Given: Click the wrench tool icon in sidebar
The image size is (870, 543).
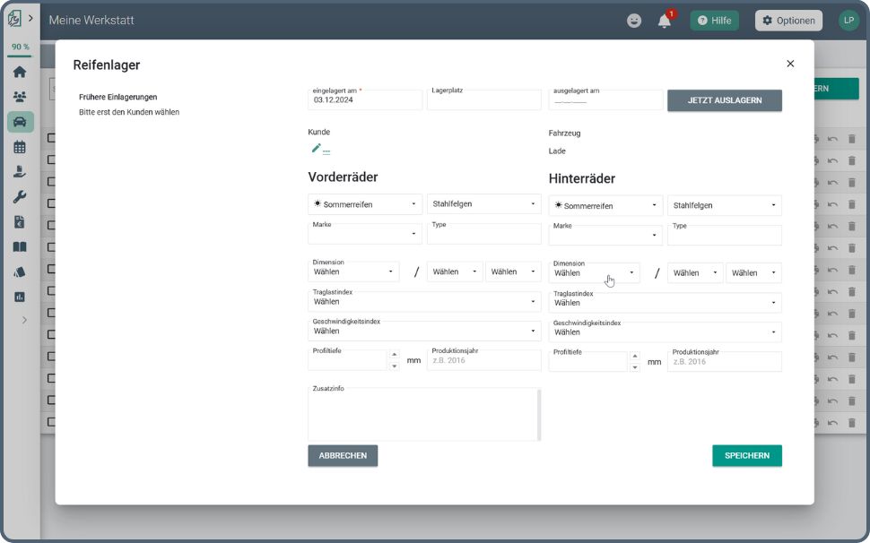Looking at the screenshot, I should tap(19, 197).
